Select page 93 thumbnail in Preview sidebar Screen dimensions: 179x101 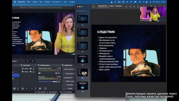[x=83, y=59]
